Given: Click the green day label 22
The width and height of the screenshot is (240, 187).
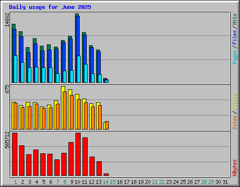Looking at the screenshot, I should [162, 182].
